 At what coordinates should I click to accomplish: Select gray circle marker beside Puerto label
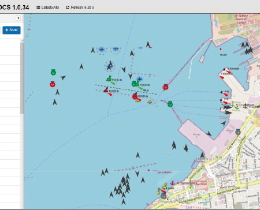[238, 132]
